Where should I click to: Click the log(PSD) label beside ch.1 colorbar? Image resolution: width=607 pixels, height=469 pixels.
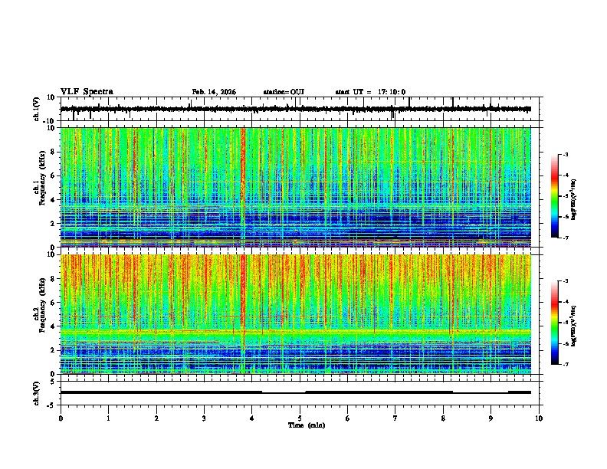pyautogui.click(x=573, y=200)
